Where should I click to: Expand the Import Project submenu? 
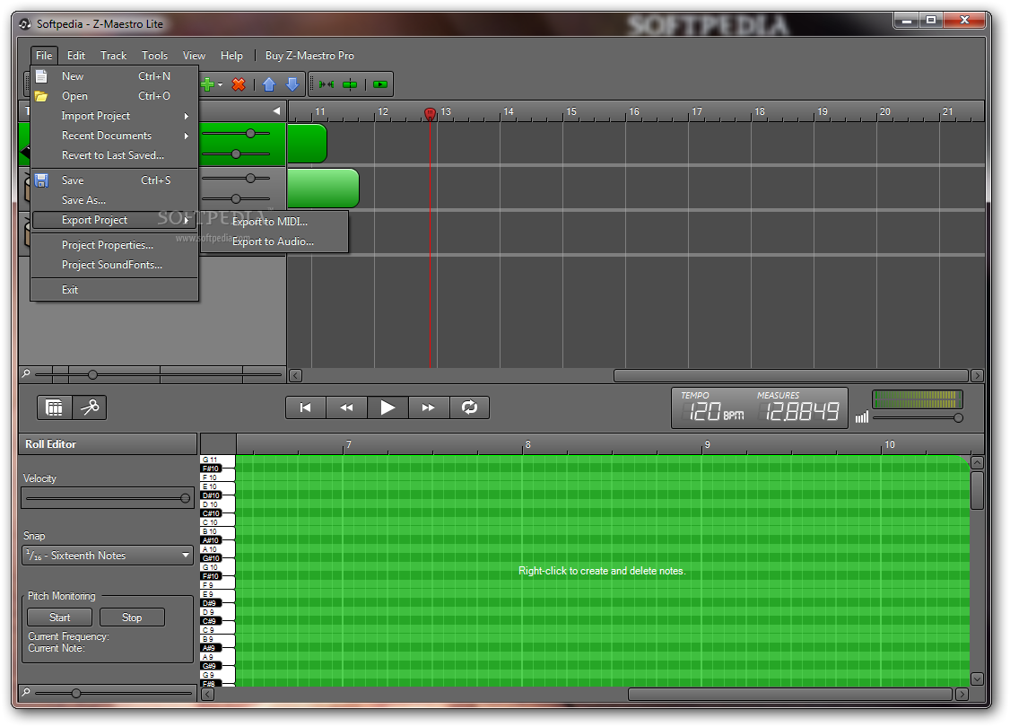[114, 116]
